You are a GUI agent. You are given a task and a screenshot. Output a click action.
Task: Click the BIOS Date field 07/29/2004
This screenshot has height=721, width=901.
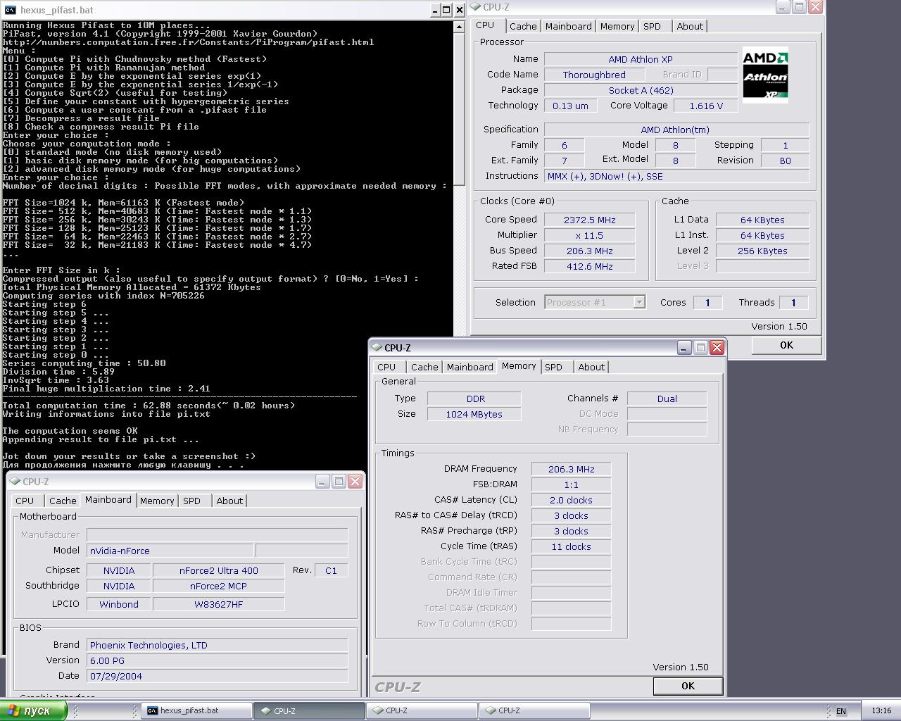tap(217, 676)
